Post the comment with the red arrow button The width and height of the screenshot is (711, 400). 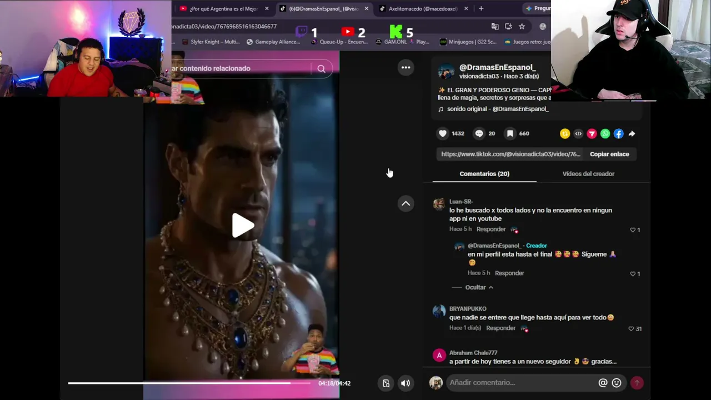[x=637, y=382]
